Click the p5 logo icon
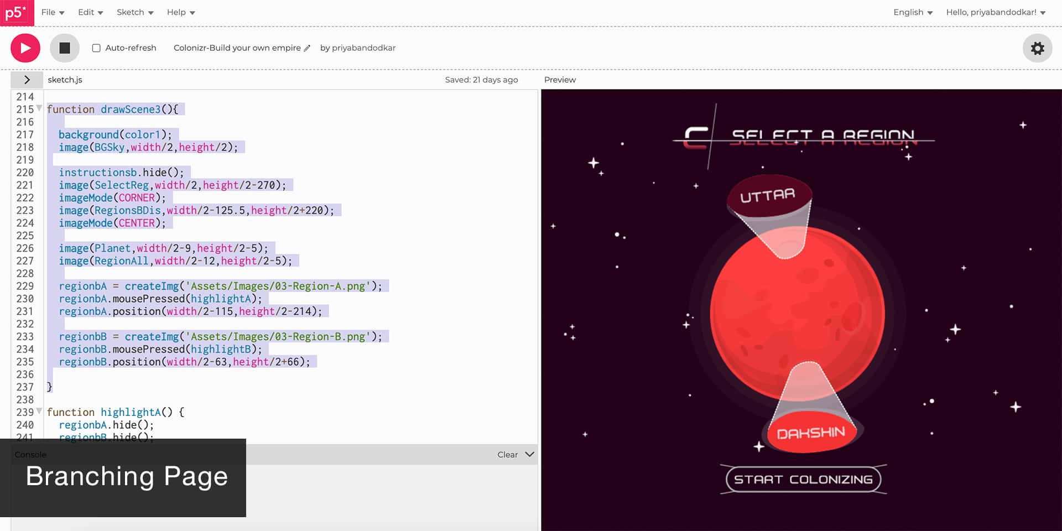The image size is (1062, 531). (x=17, y=13)
